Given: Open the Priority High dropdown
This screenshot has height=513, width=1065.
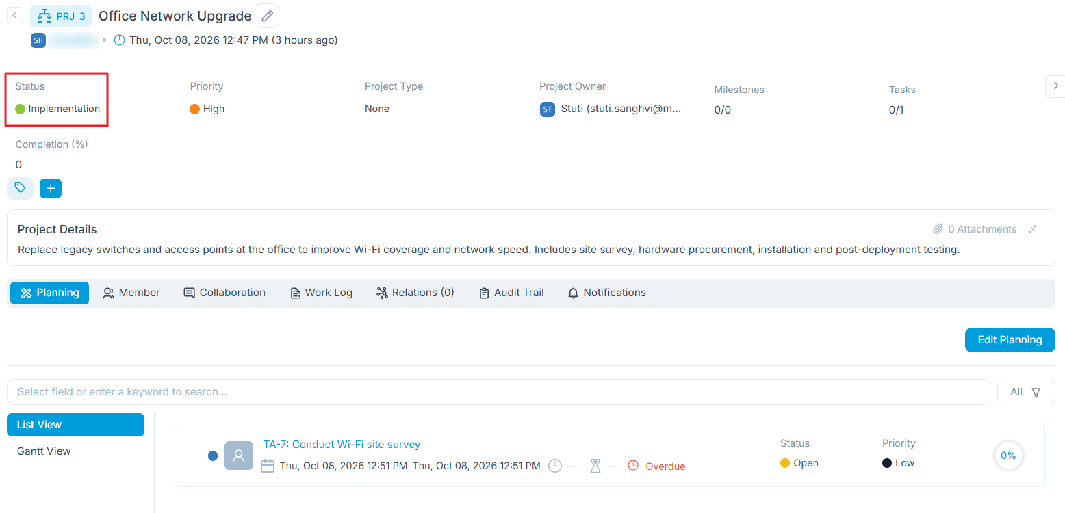Looking at the screenshot, I should [207, 109].
